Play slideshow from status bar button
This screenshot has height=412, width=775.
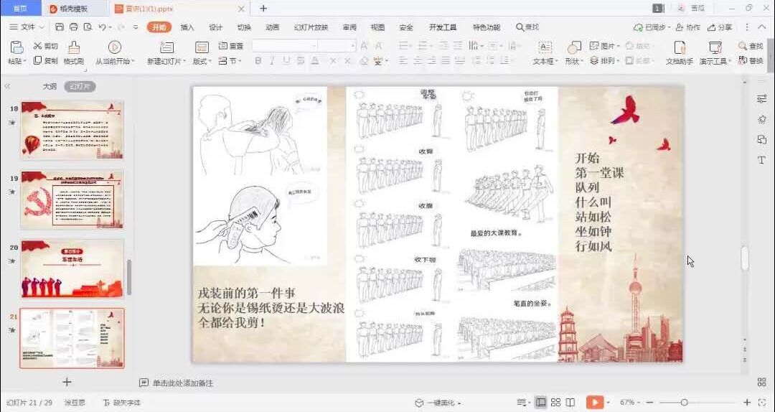coord(593,403)
